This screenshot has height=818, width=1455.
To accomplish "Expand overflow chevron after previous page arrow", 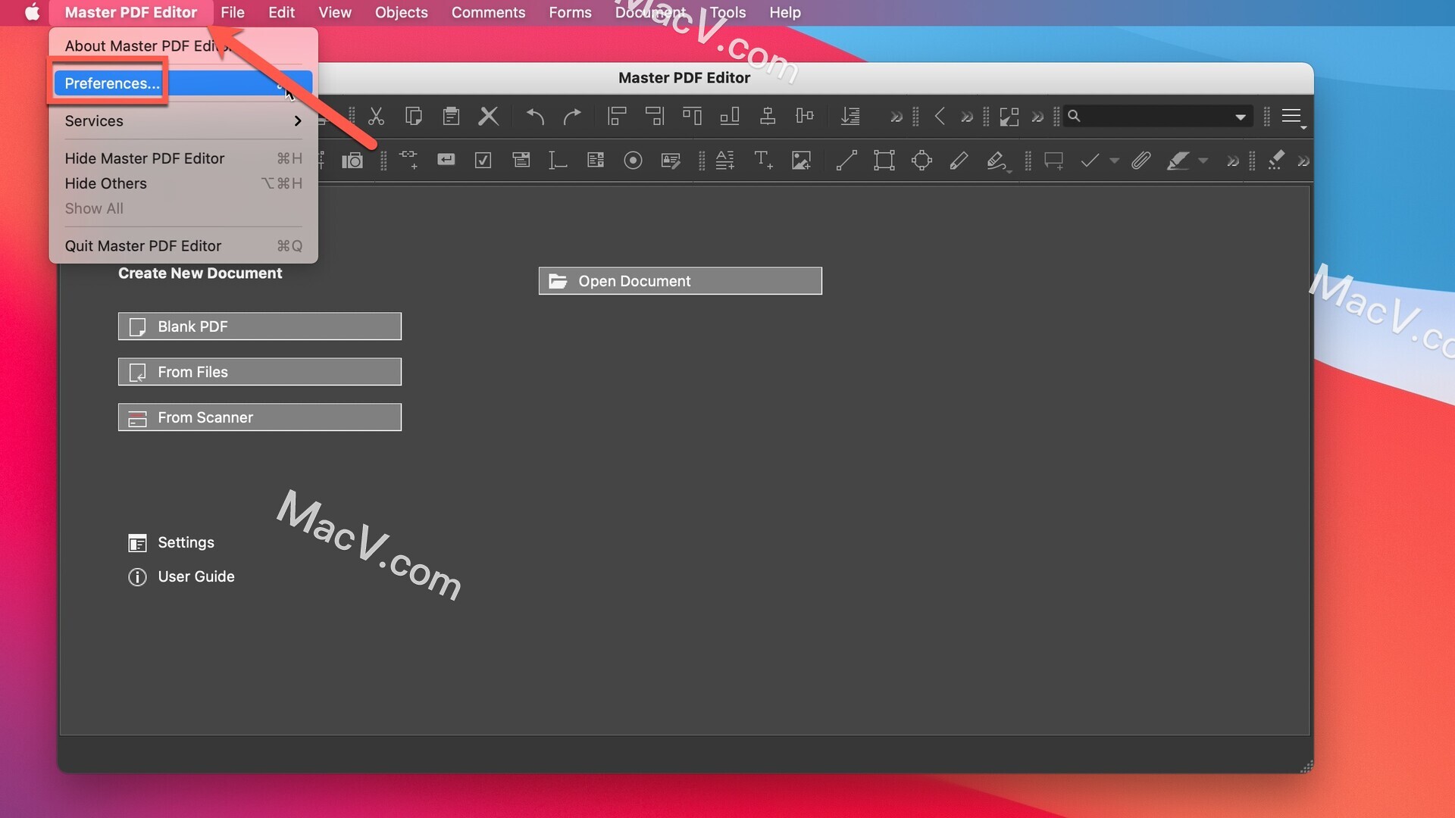I will pyautogui.click(x=966, y=117).
